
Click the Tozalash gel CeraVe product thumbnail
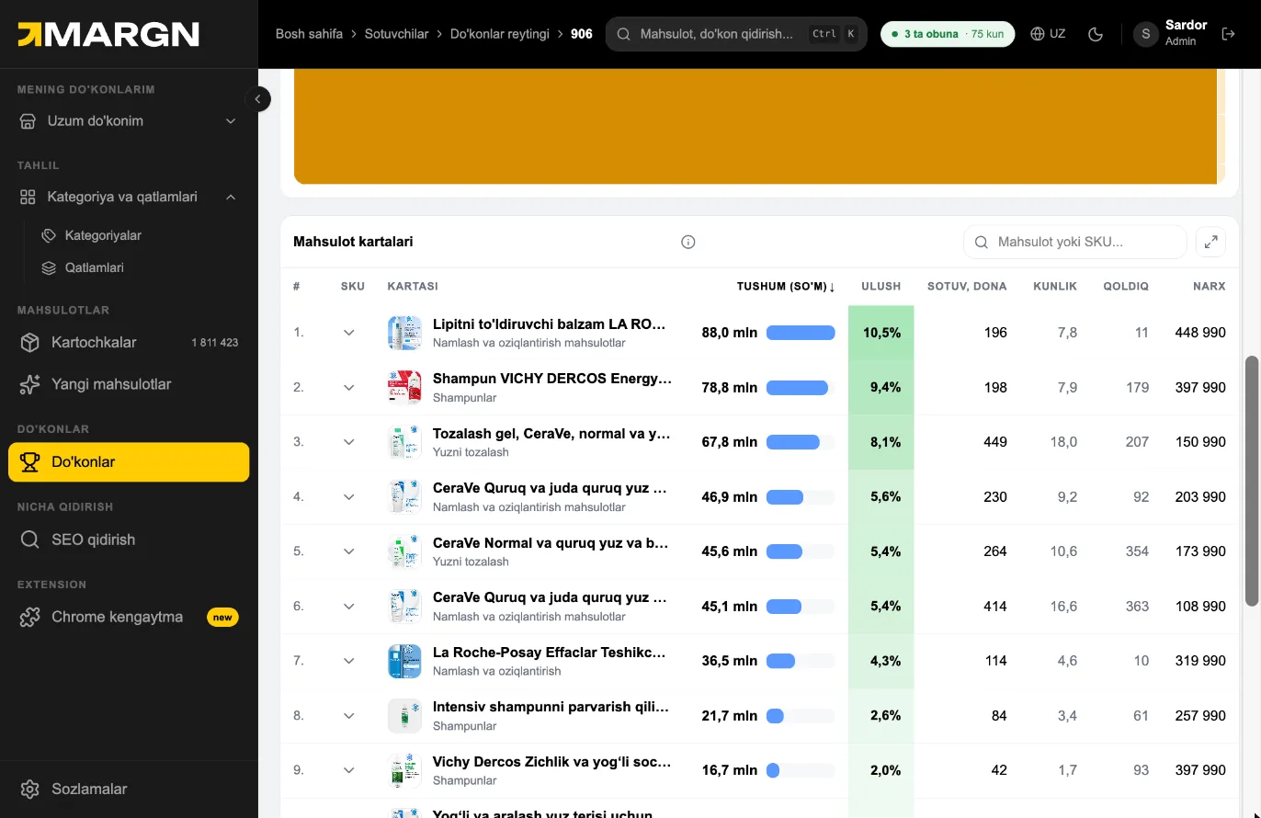pos(404,442)
